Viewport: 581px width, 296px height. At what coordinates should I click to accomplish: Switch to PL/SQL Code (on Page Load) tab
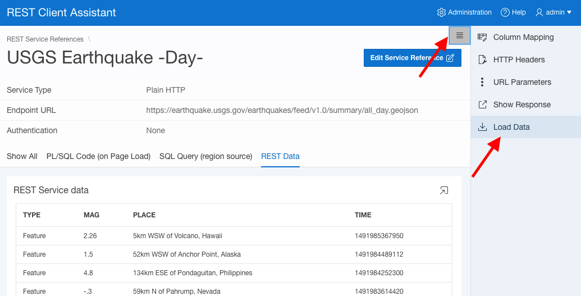(98, 156)
